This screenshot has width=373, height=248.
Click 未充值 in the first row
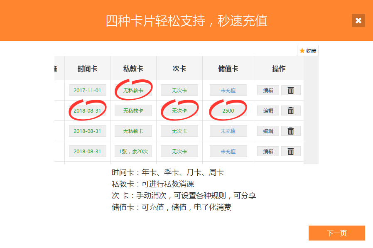(x=228, y=90)
